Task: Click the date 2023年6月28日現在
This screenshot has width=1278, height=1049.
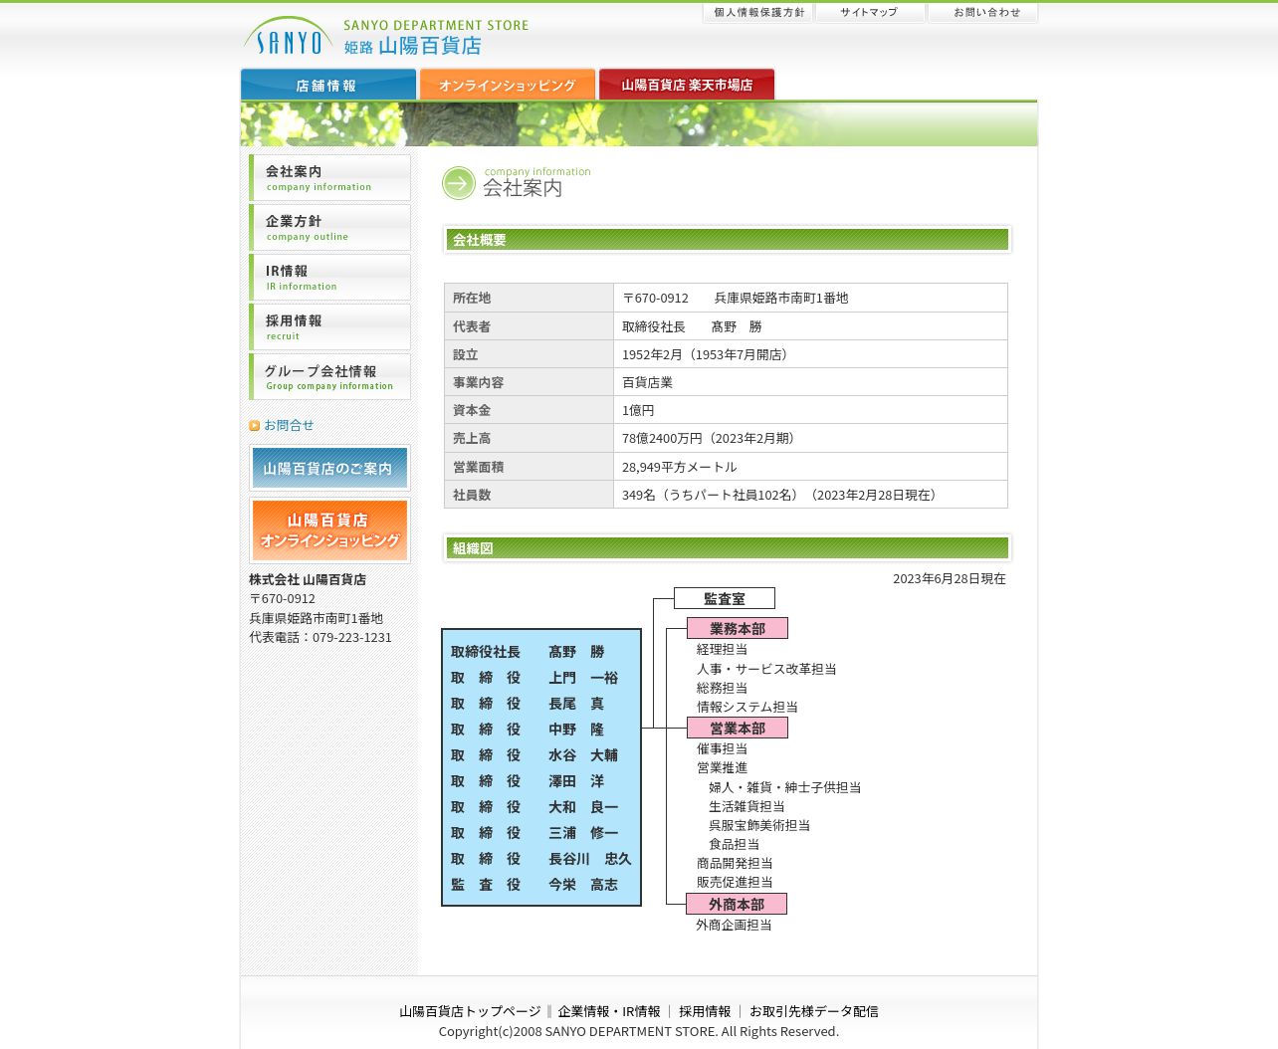Action: [x=950, y=578]
